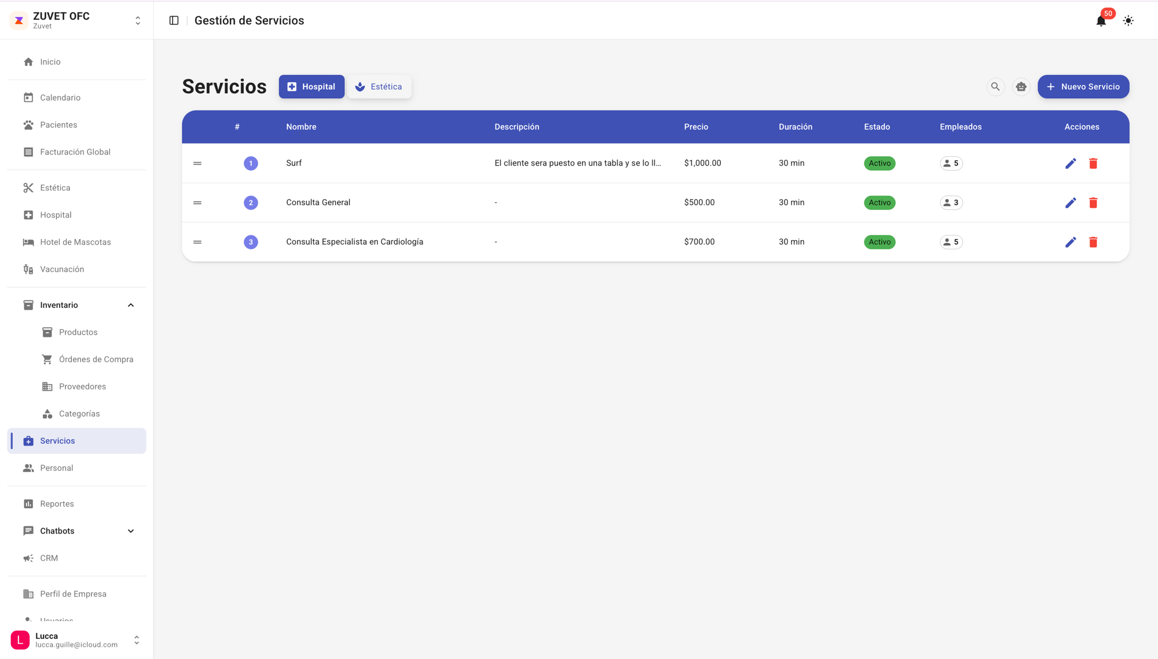1158x659 pixels.
Task: Switch theme with the sun icon
Action: pyautogui.click(x=1128, y=21)
